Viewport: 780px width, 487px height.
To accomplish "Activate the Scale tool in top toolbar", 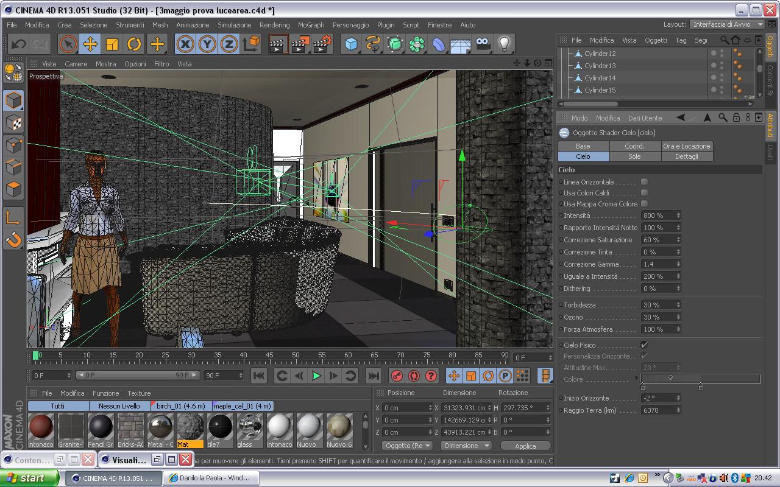I will [x=112, y=44].
